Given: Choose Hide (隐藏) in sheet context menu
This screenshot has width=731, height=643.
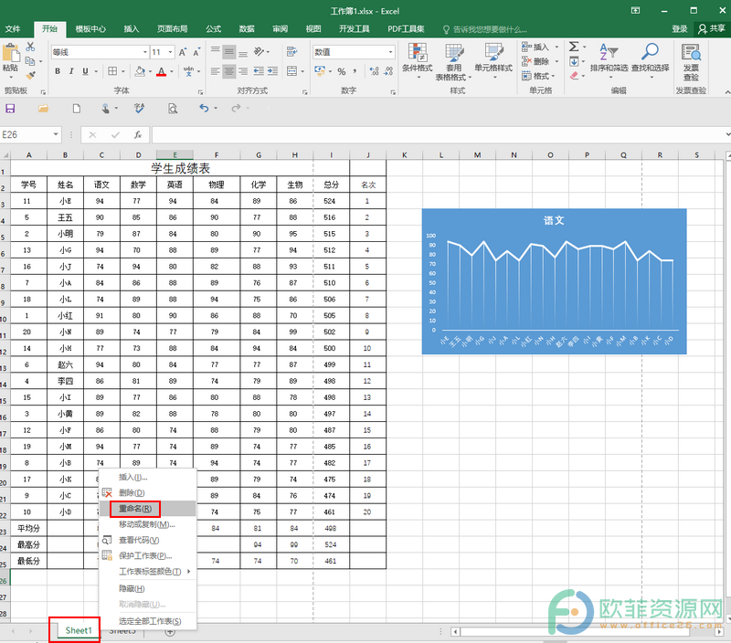Looking at the screenshot, I should (x=148, y=588).
